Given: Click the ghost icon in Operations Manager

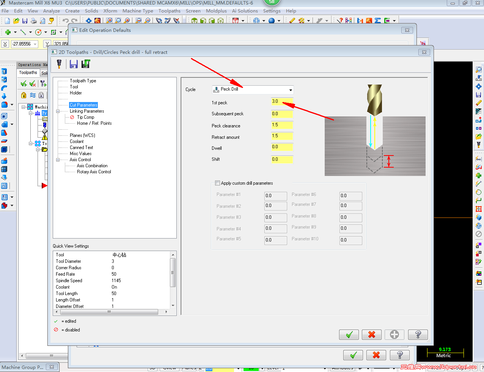Looking at the screenshot, I should click(41, 95).
